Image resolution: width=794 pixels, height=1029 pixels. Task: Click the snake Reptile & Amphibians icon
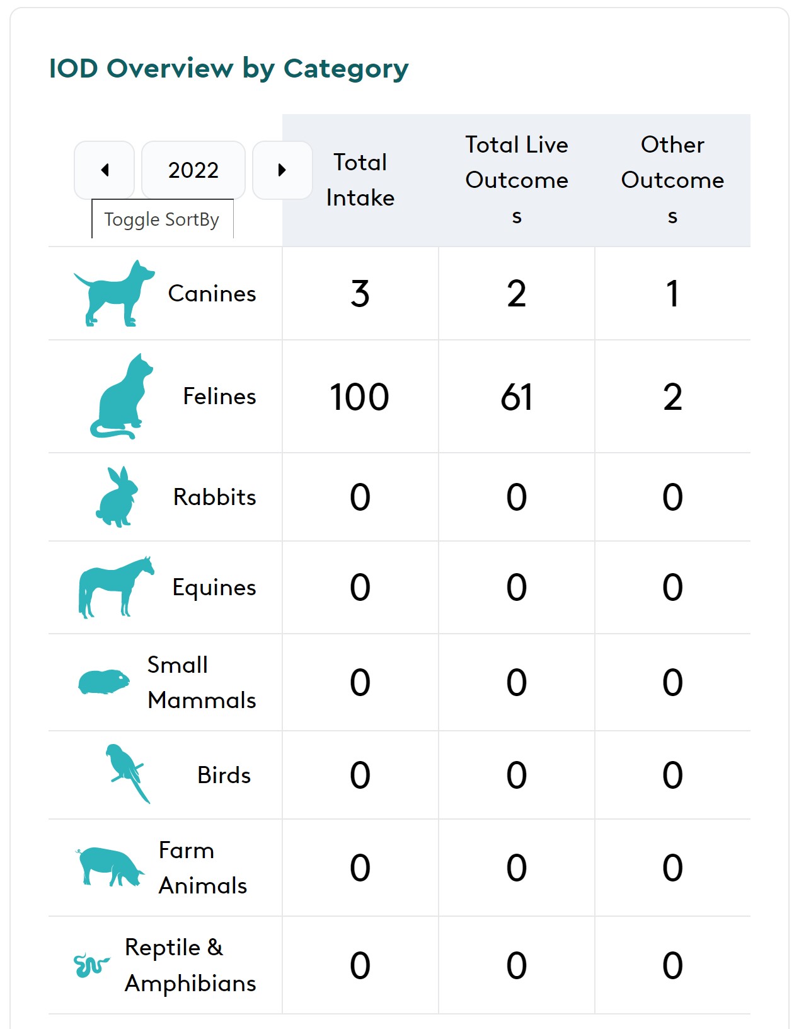coord(91,965)
